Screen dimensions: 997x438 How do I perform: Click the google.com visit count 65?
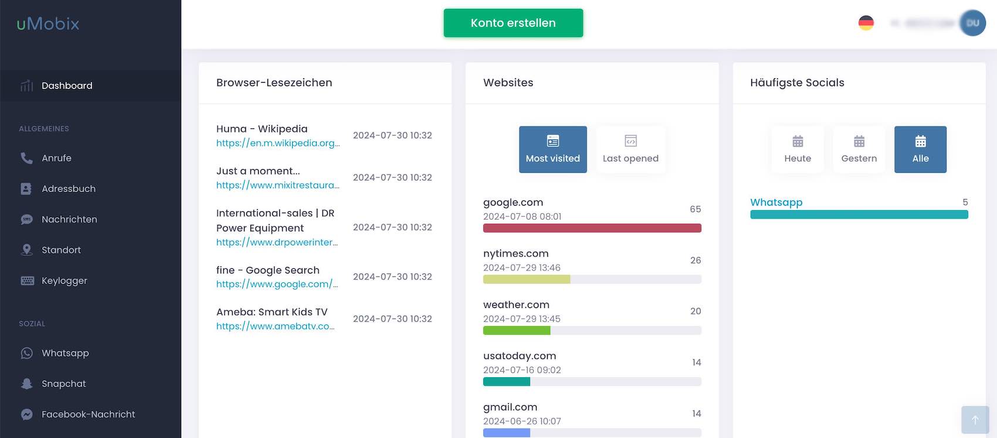(696, 209)
